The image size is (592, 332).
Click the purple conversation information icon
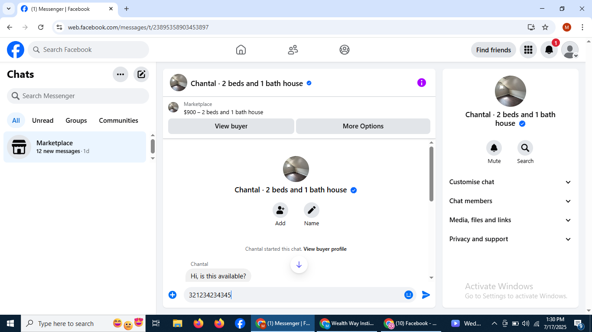tap(422, 83)
